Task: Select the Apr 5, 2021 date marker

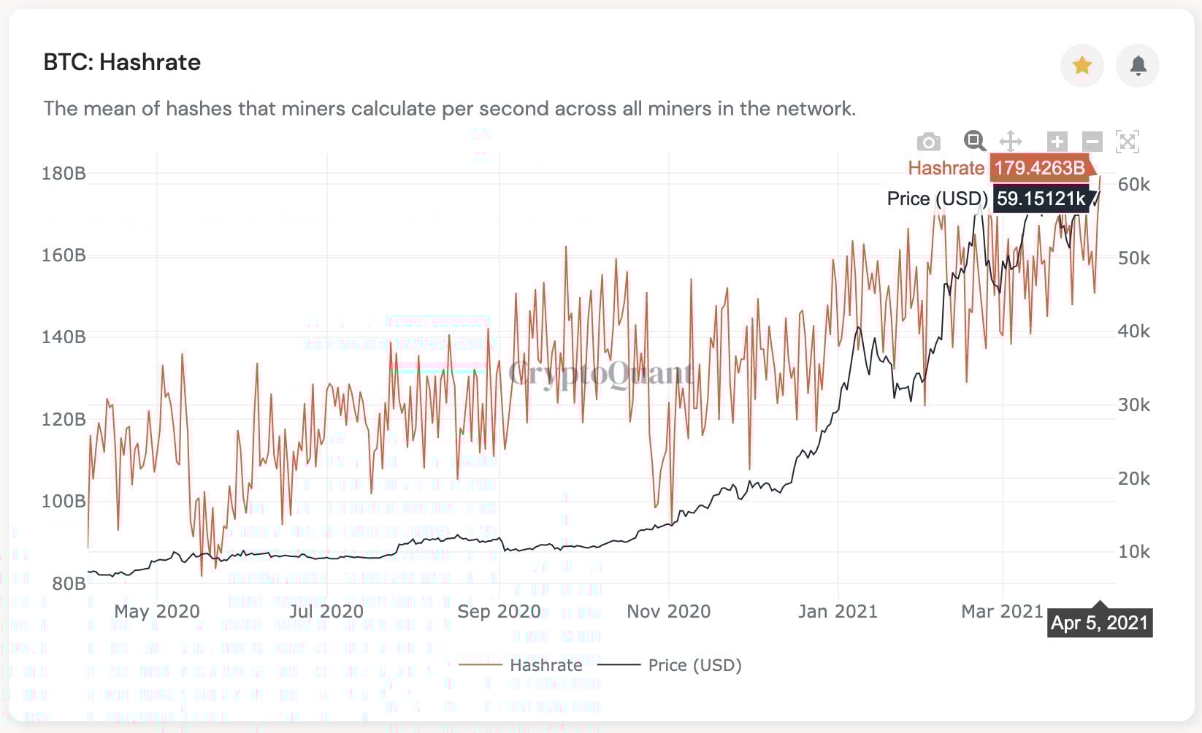Action: click(x=1100, y=622)
